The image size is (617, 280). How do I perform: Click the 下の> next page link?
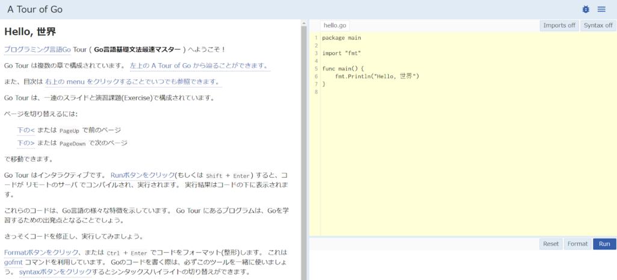[x=26, y=143]
